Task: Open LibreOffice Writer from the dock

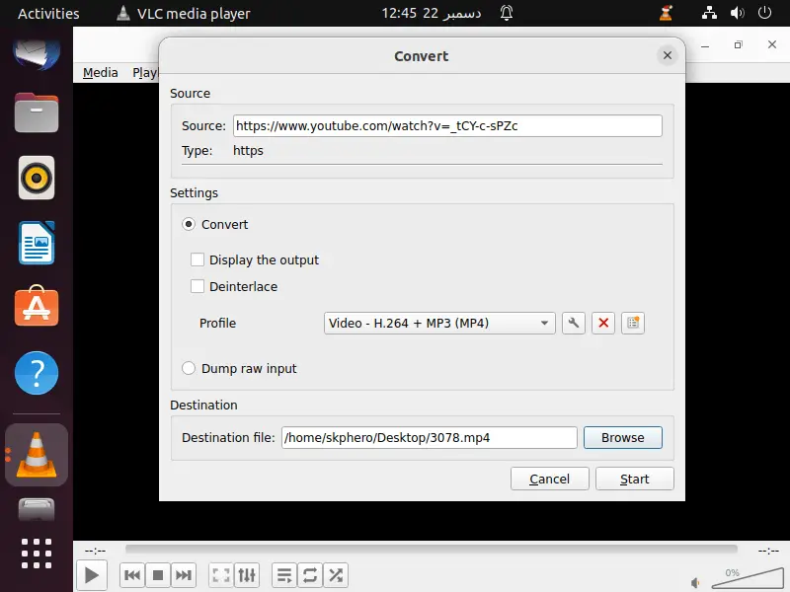Action: pyautogui.click(x=37, y=243)
